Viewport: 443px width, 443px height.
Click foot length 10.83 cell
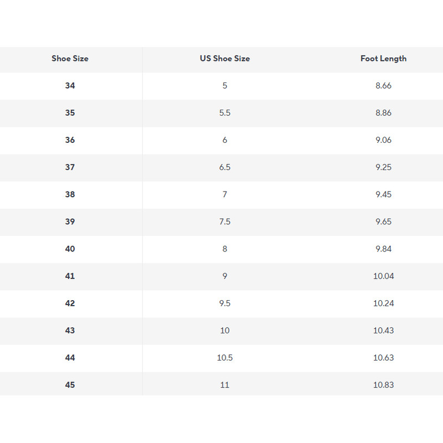[x=383, y=385]
